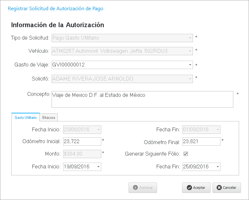249x200 pixels.
Task: Open date picker showing 25/09/2016
Action: click(217, 167)
